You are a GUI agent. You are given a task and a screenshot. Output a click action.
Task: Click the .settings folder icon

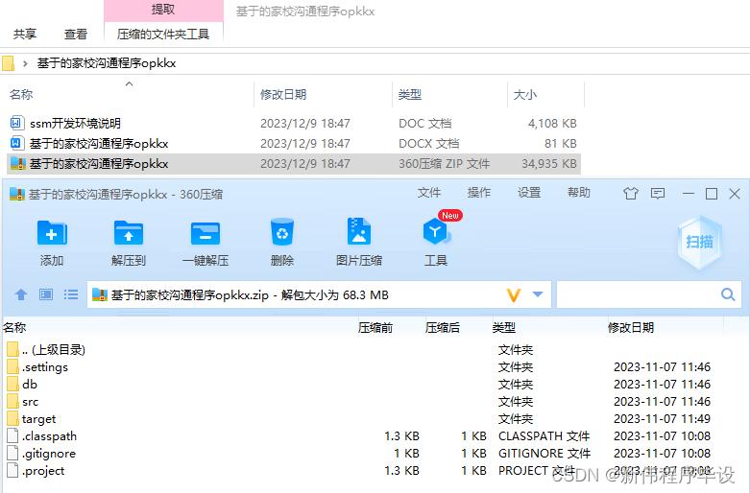(12, 367)
